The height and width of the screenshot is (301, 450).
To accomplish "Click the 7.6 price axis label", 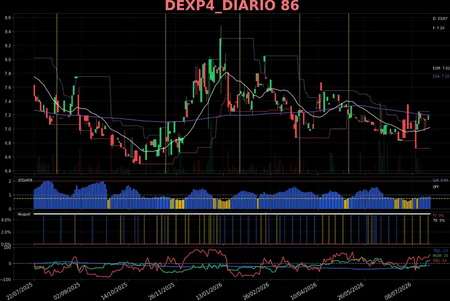I will click(x=8, y=88).
